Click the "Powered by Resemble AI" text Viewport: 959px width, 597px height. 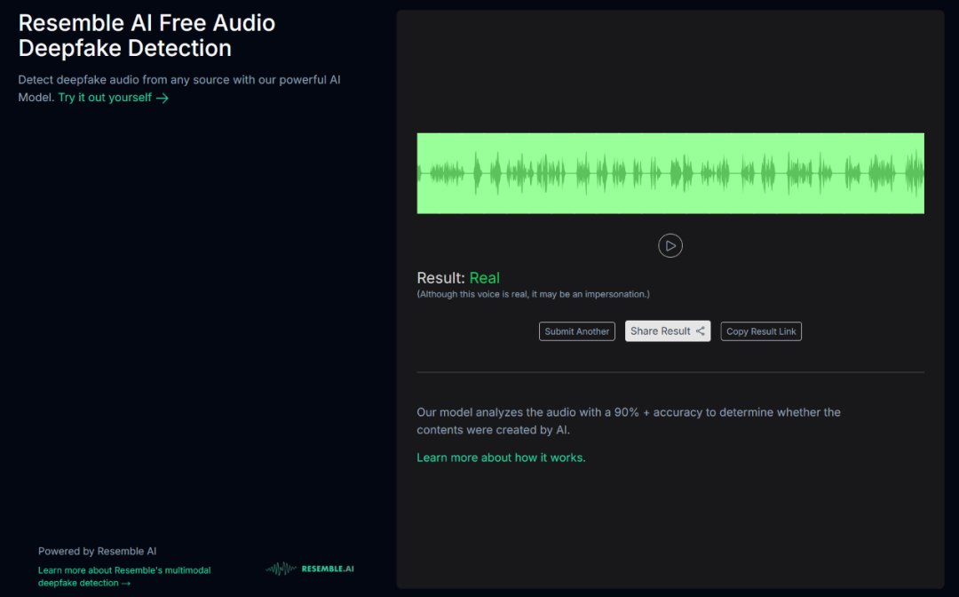tap(98, 551)
